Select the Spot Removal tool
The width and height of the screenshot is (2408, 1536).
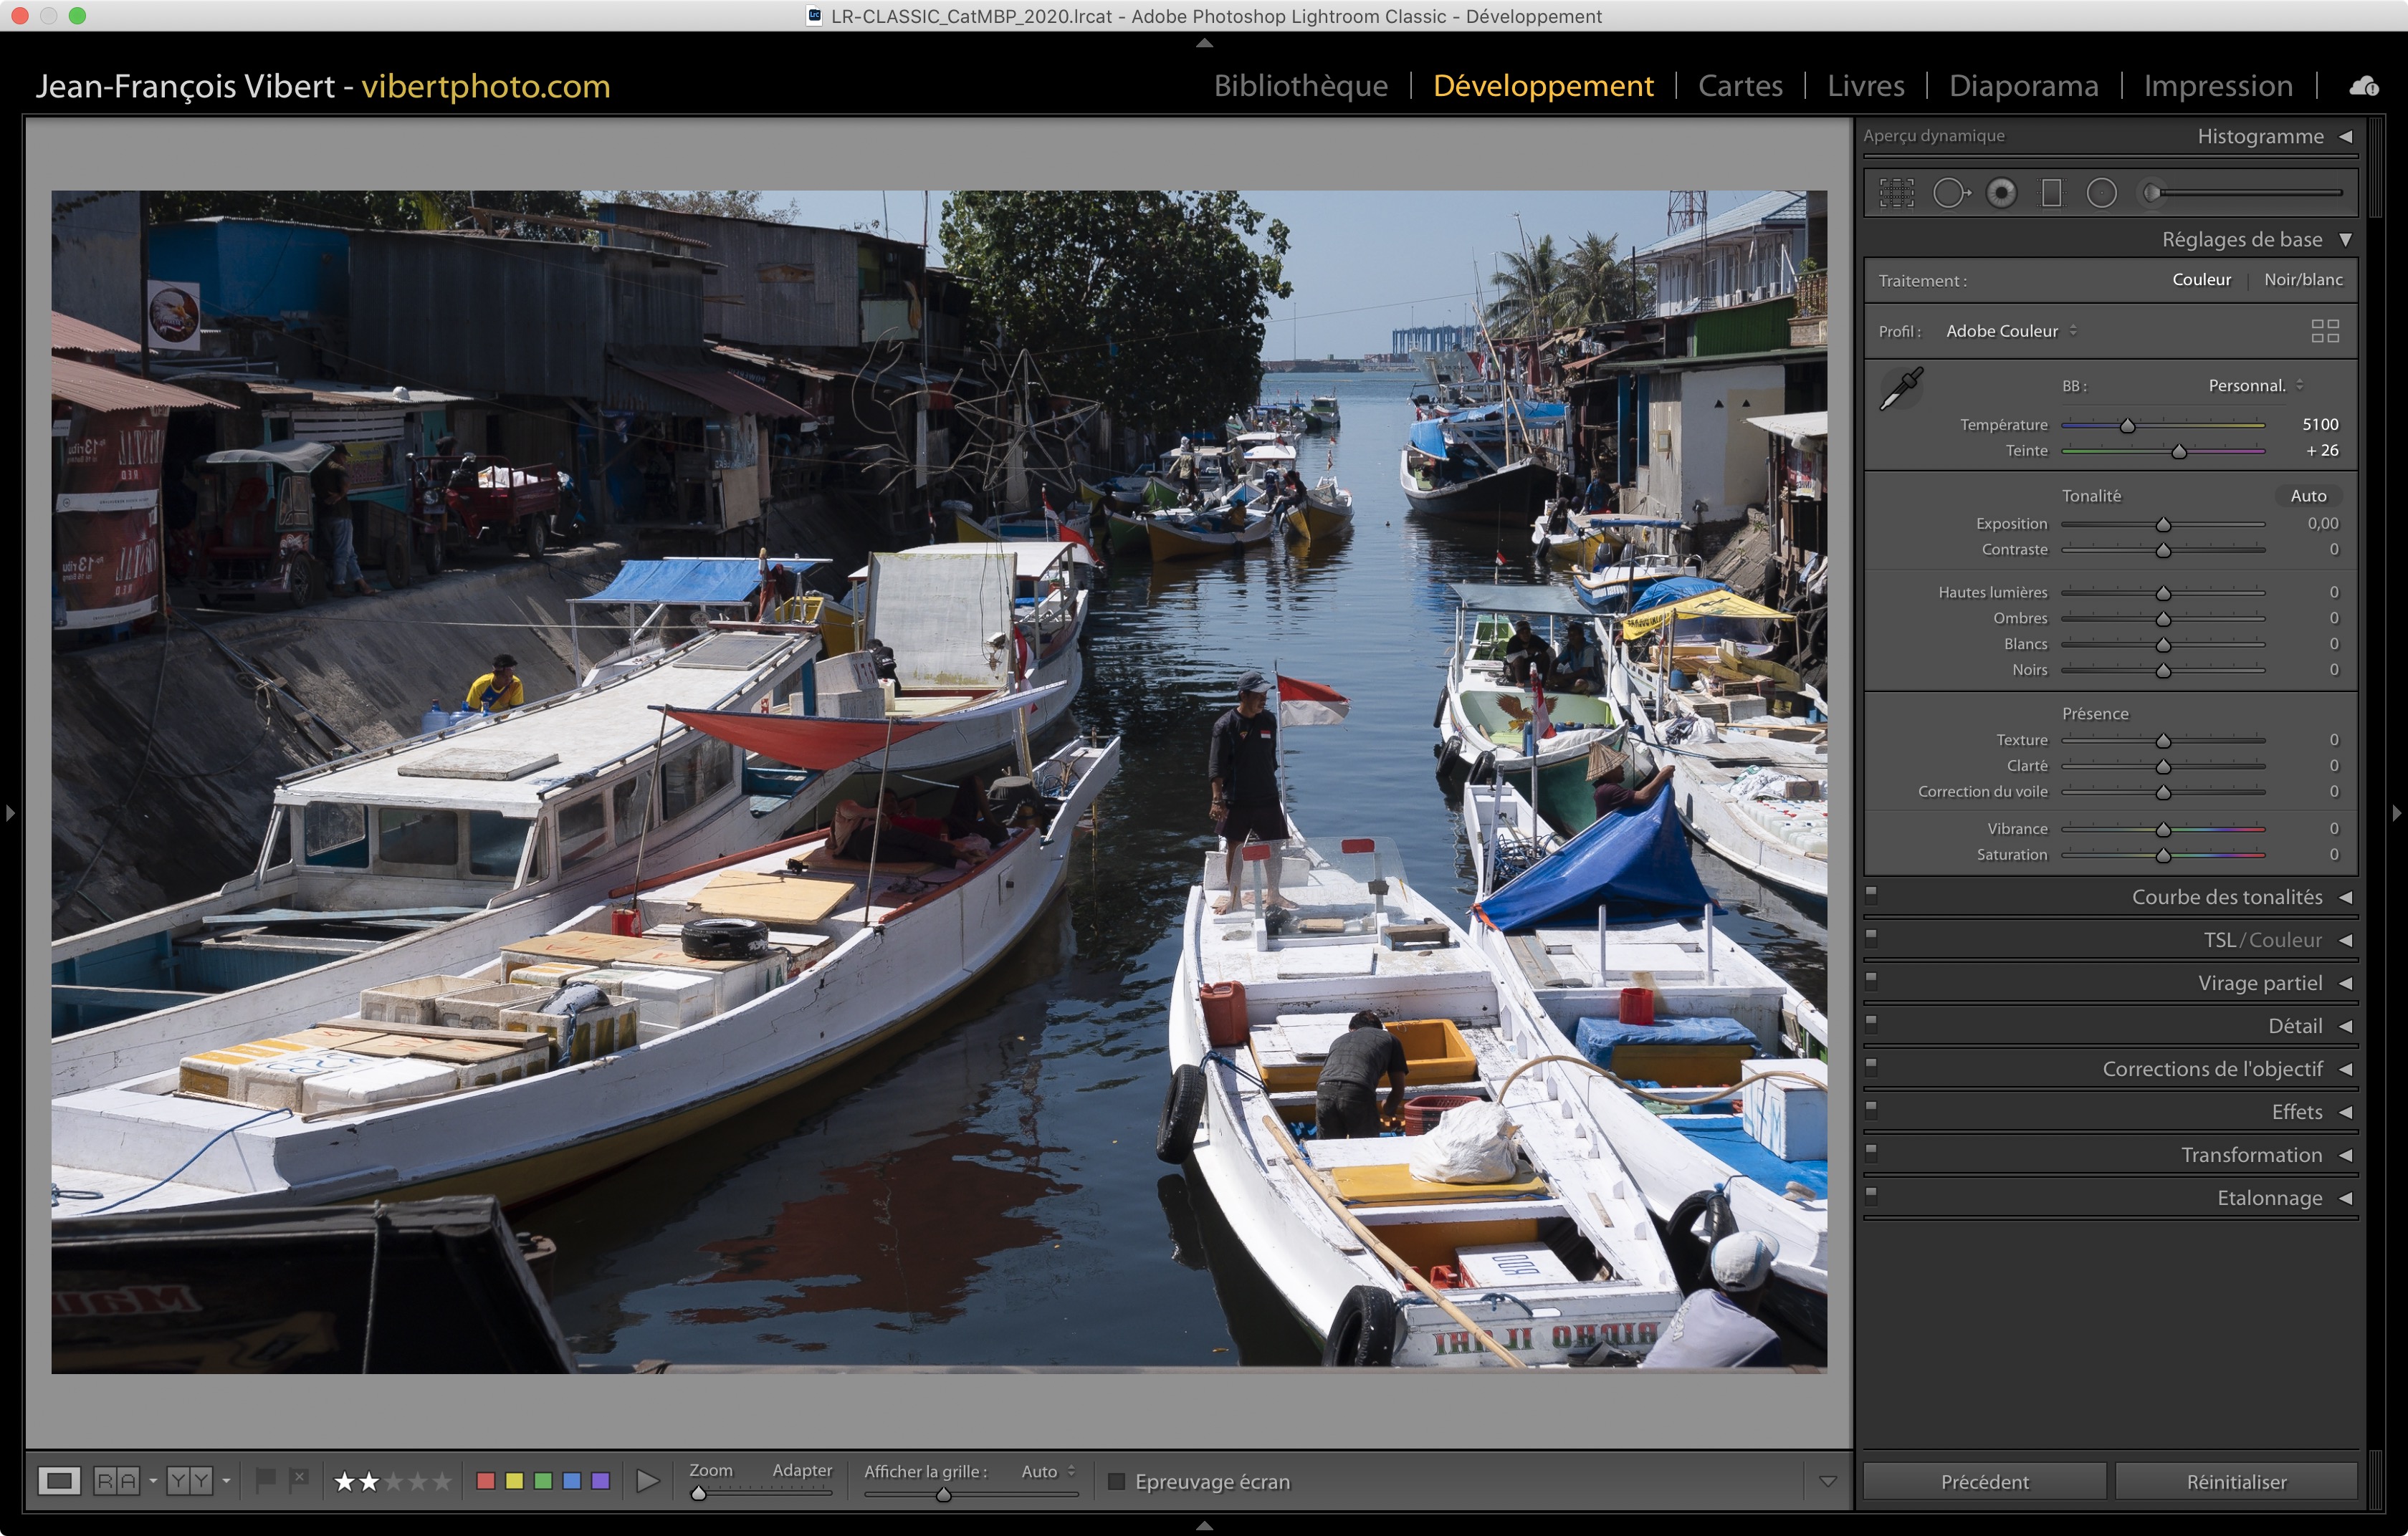click(x=1950, y=193)
